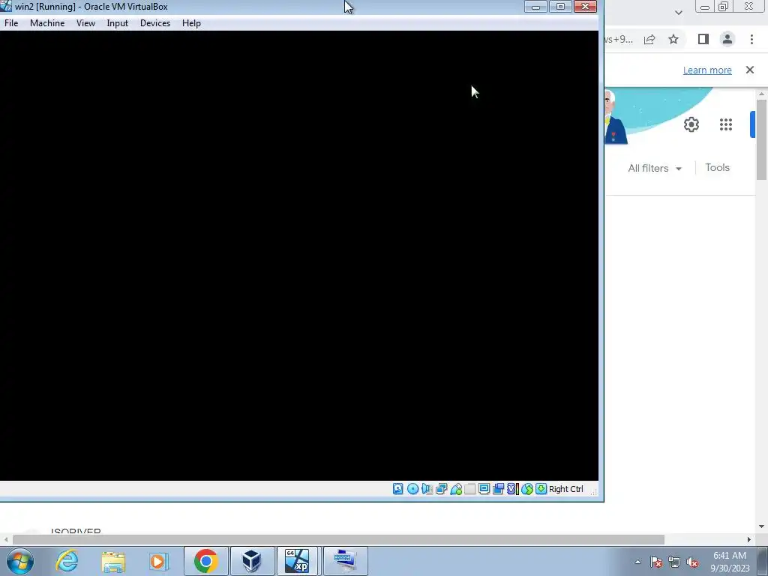The image size is (768, 576).
Task: Click the Tools button in Google search
Action: click(x=718, y=167)
